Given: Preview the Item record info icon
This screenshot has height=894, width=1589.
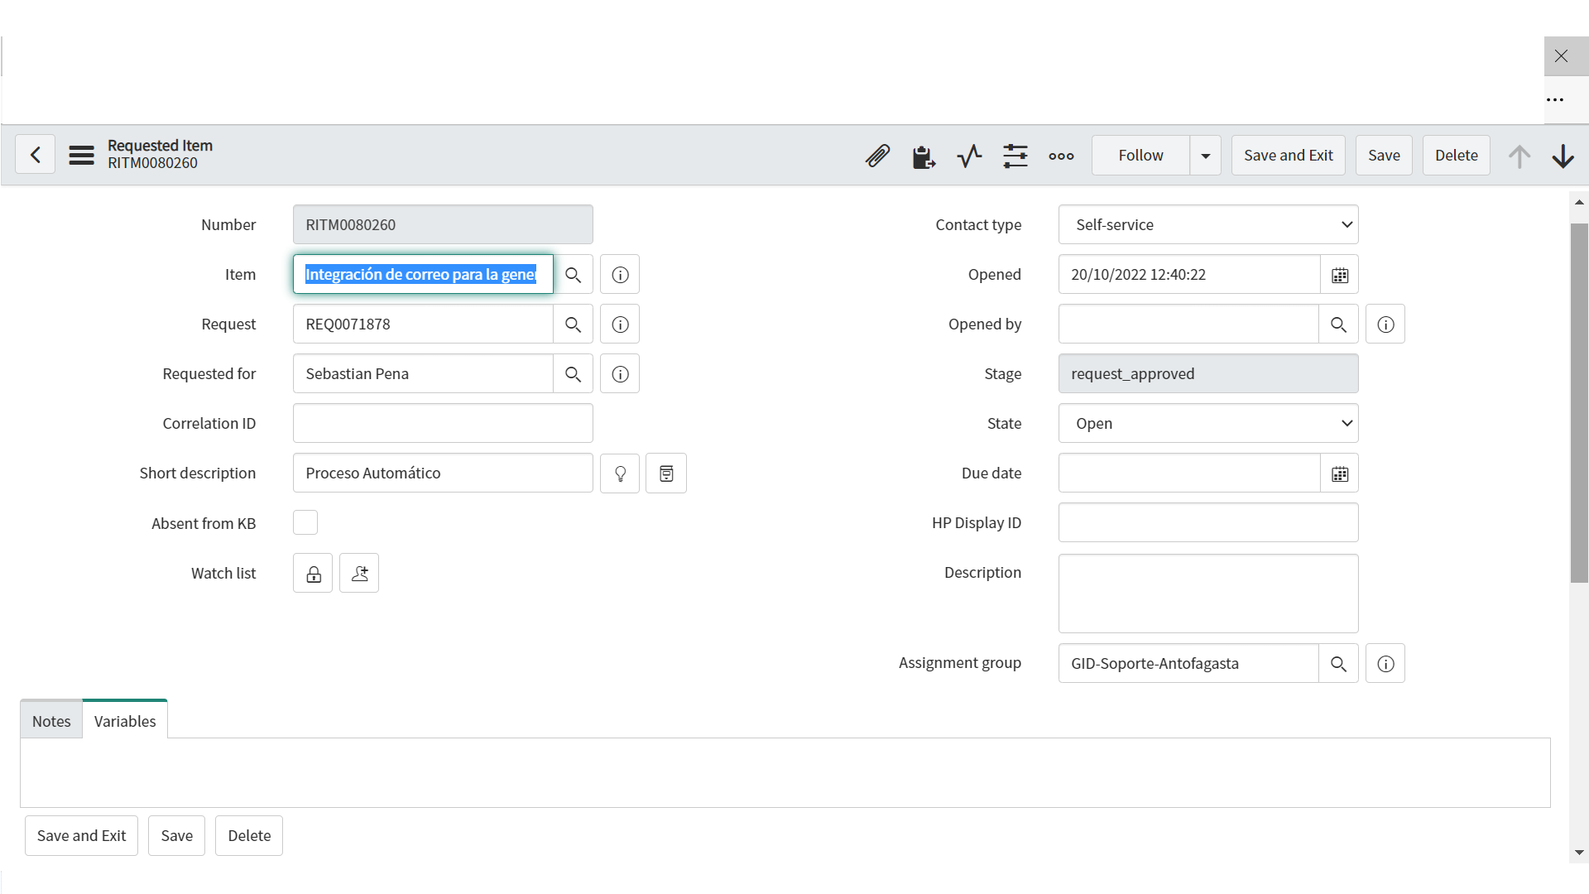Looking at the screenshot, I should 620,274.
